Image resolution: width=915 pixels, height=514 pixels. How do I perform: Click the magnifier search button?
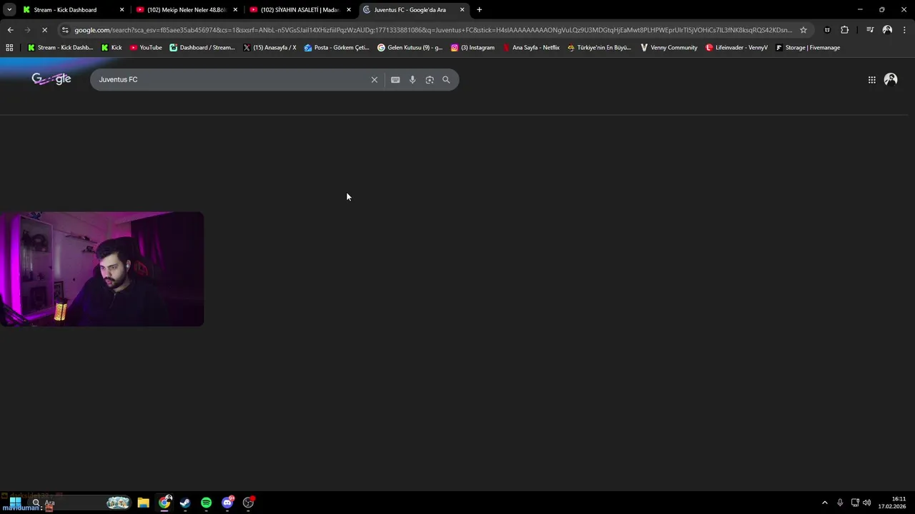click(446, 80)
